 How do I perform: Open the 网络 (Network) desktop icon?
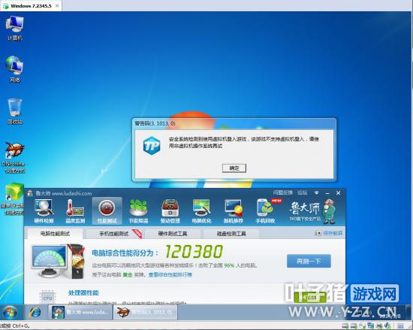coord(14,69)
